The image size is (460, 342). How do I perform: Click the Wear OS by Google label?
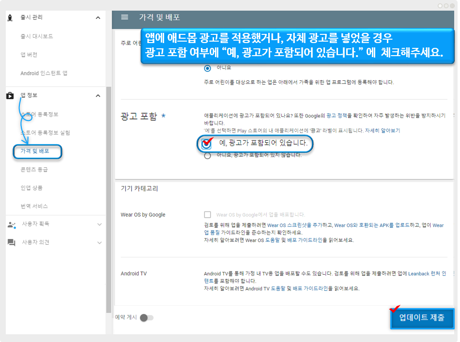pyautogui.click(x=143, y=215)
